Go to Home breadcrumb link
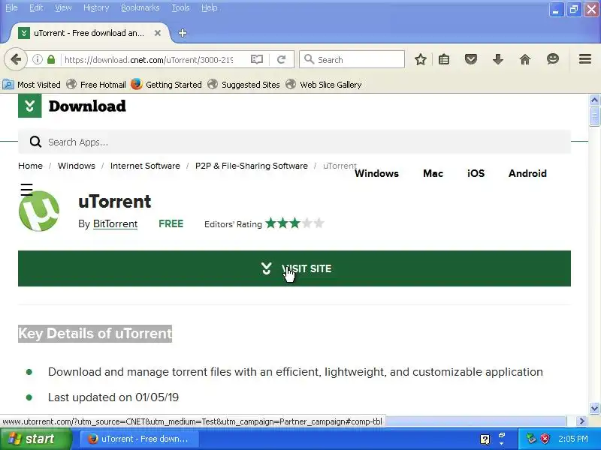The image size is (601, 450). [30, 166]
